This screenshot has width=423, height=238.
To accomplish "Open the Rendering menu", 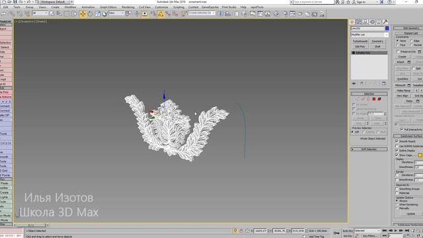I will point(128,7).
